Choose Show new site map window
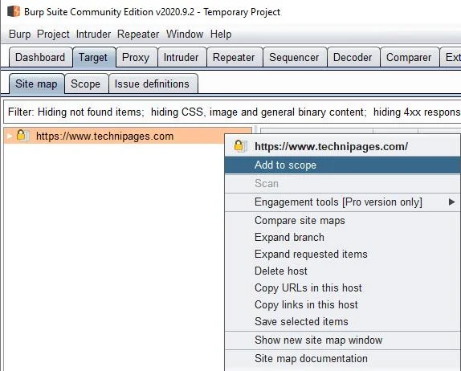The width and height of the screenshot is (461, 371). click(342, 340)
